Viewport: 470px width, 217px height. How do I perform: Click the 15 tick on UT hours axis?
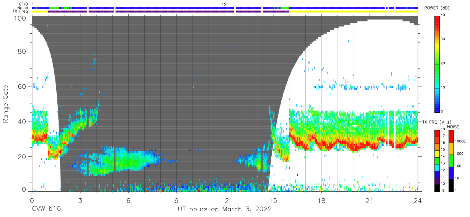(273, 200)
